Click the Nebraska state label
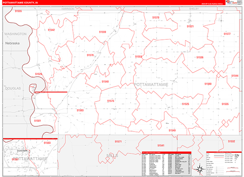This screenshot has height=177, width=244. click(13, 43)
